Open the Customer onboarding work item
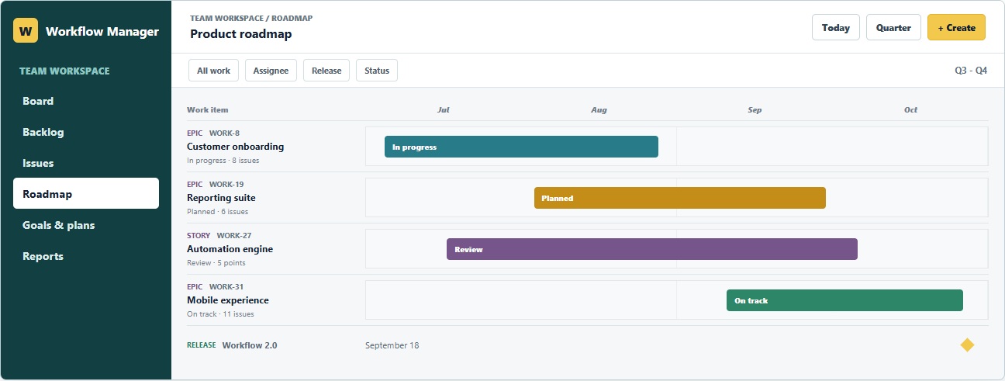The width and height of the screenshot is (1005, 381). 235,147
